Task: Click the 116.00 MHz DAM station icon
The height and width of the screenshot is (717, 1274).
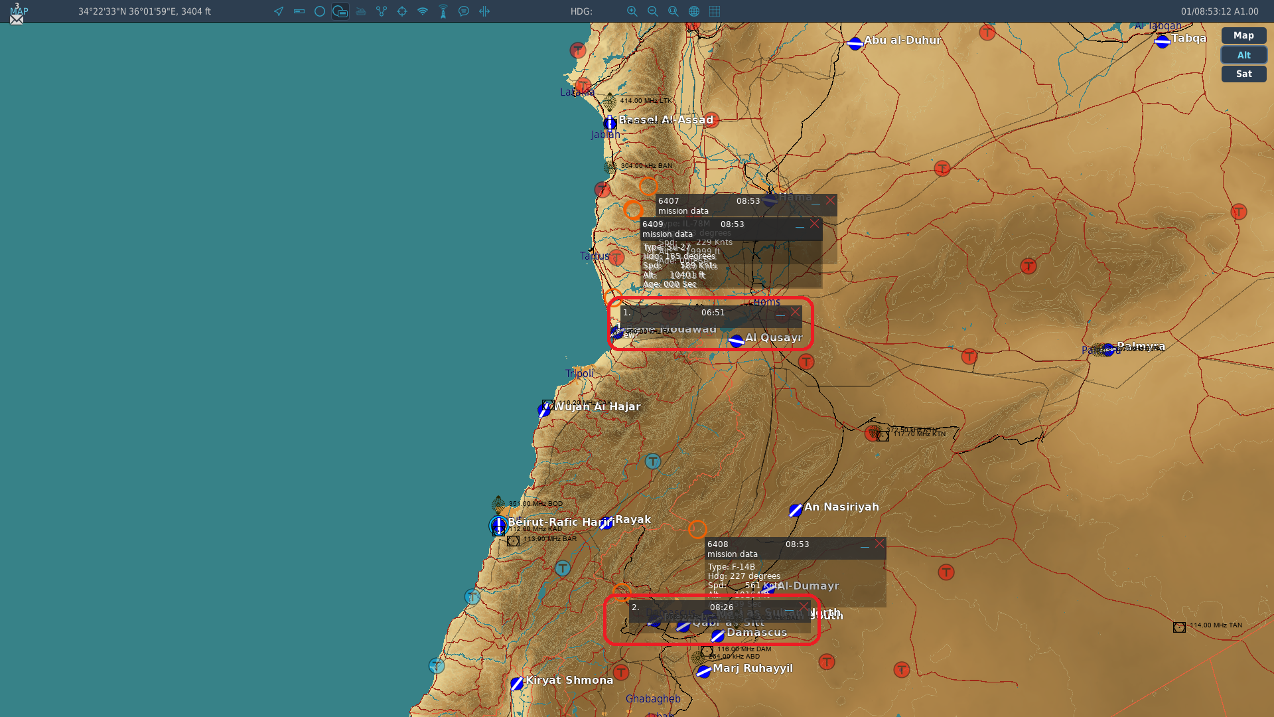Action: (707, 651)
